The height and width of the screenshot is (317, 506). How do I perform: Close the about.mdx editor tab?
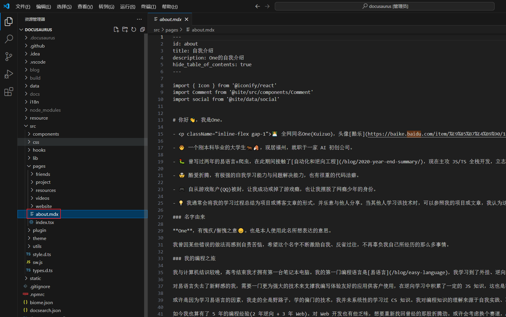point(186,19)
